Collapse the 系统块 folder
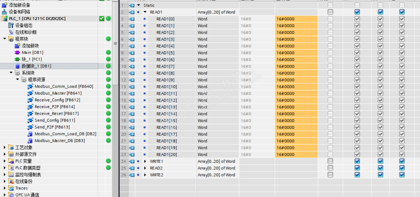Viewport: 420px width, 197px height. pos(11,73)
